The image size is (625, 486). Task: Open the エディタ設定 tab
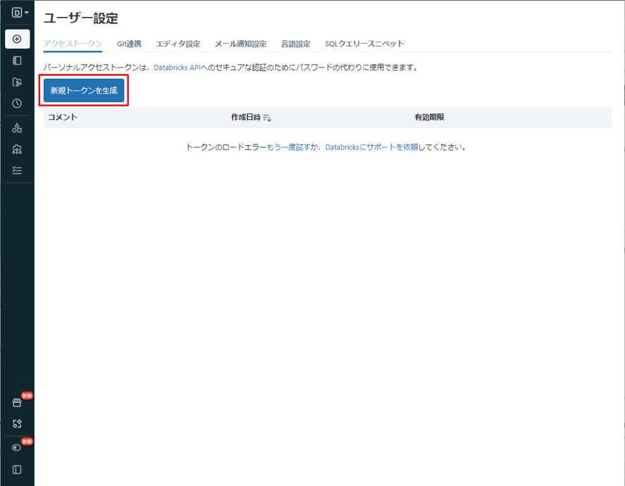[x=178, y=44]
